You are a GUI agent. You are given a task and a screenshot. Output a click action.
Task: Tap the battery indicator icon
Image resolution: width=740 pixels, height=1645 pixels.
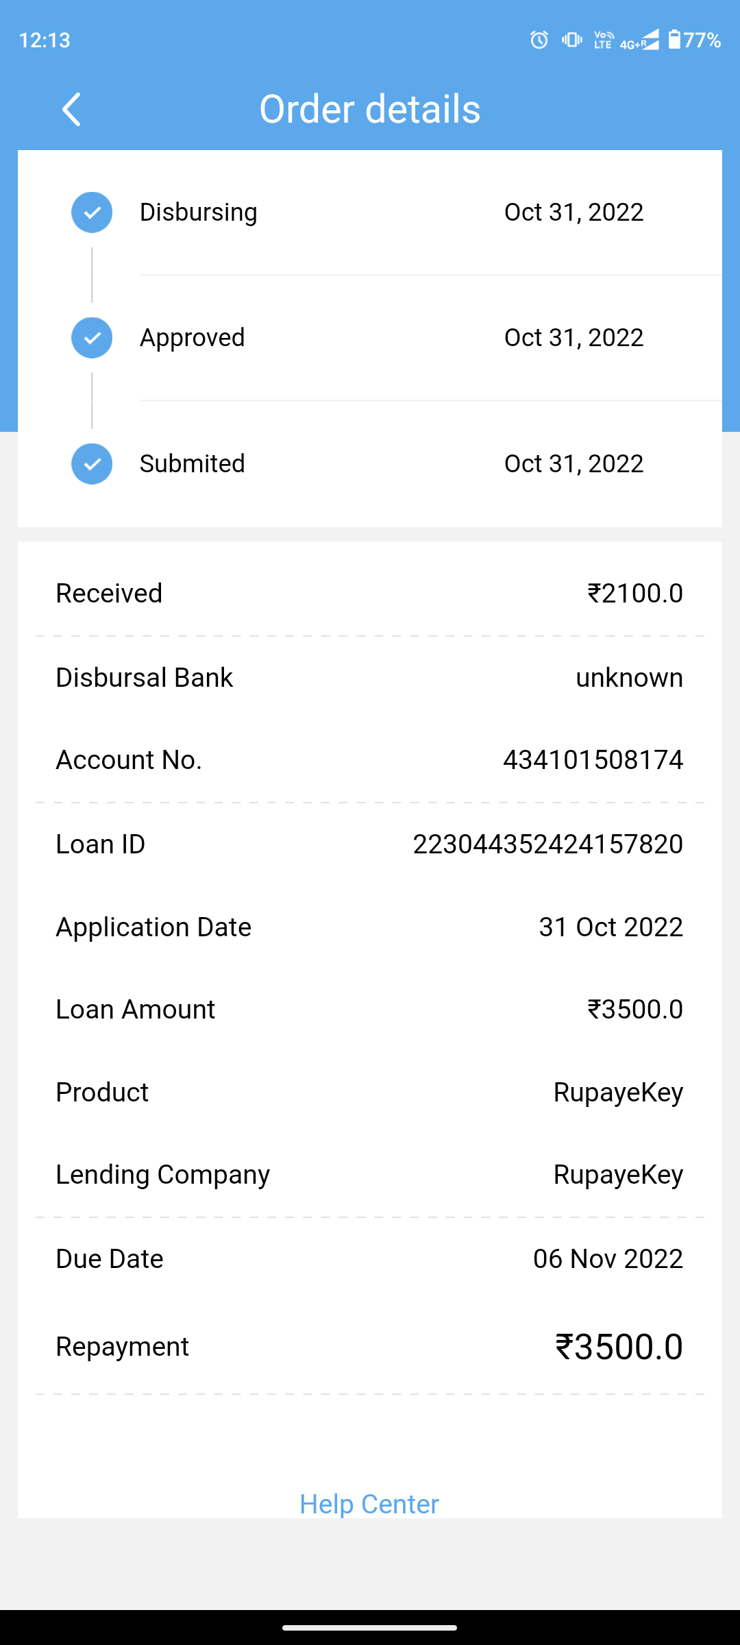click(x=675, y=40)
